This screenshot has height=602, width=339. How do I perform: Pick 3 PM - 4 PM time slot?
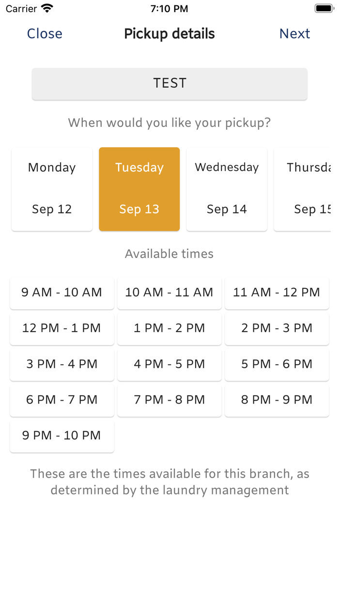coord(62,364)
